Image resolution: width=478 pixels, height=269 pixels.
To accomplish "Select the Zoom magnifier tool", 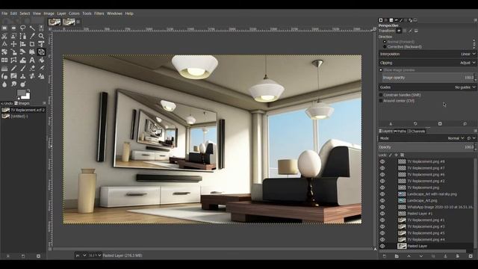I will coord(41,36).
